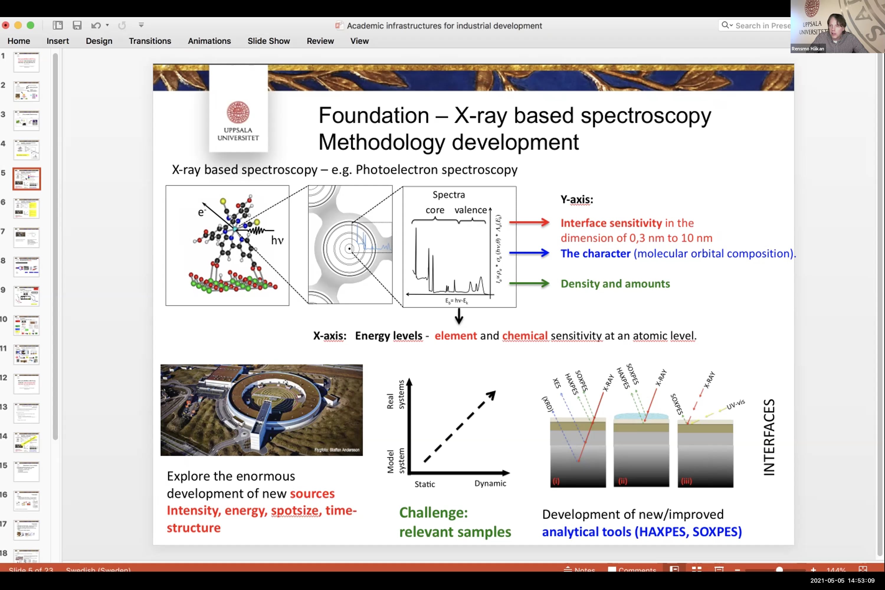Click the zoom in plus button
The height and width of the screenshot is (590, 885).
coord(813,569)
